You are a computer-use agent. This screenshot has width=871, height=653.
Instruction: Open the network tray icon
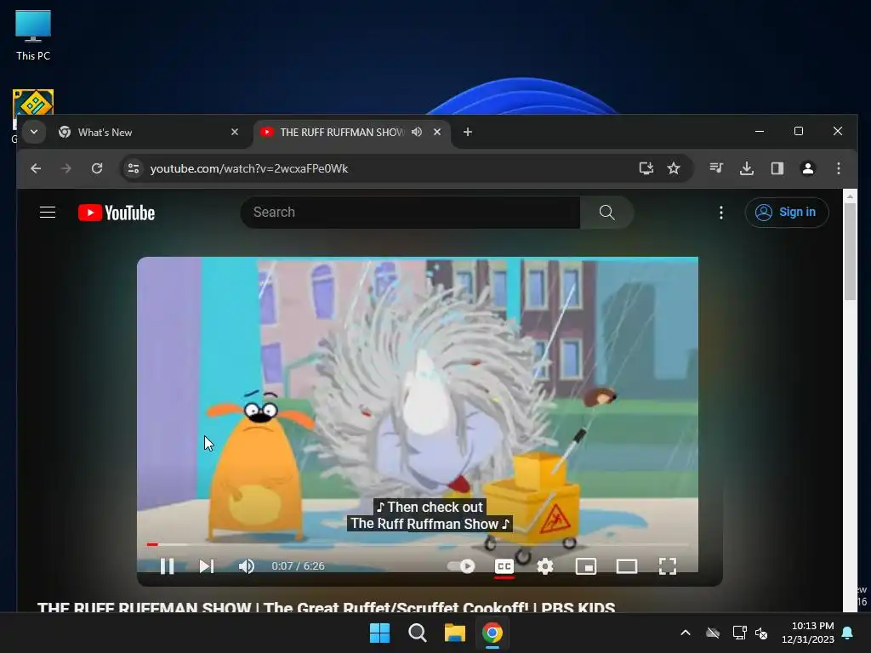[739, 633]
